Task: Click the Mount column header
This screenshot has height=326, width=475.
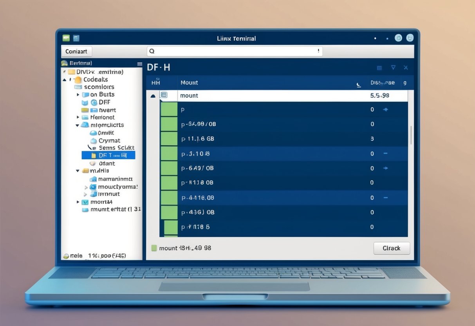Action: [189, 83]
